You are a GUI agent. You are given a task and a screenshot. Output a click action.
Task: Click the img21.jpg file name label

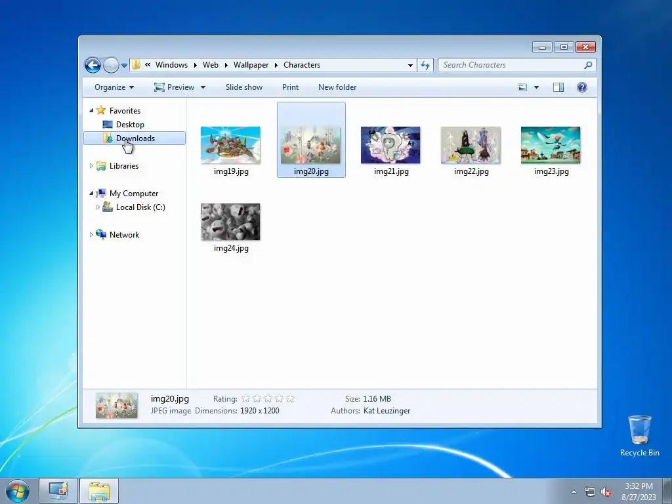(391, 171)
